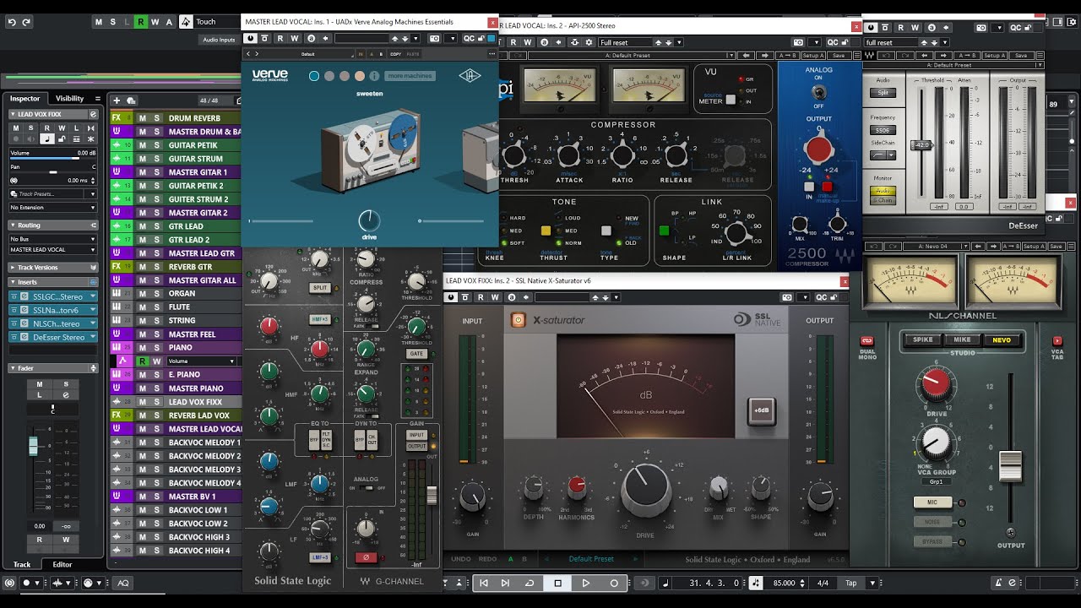Screen dimensions: 1081x608
Task: Click the Tap tempo button
Action: coord(850,583)
